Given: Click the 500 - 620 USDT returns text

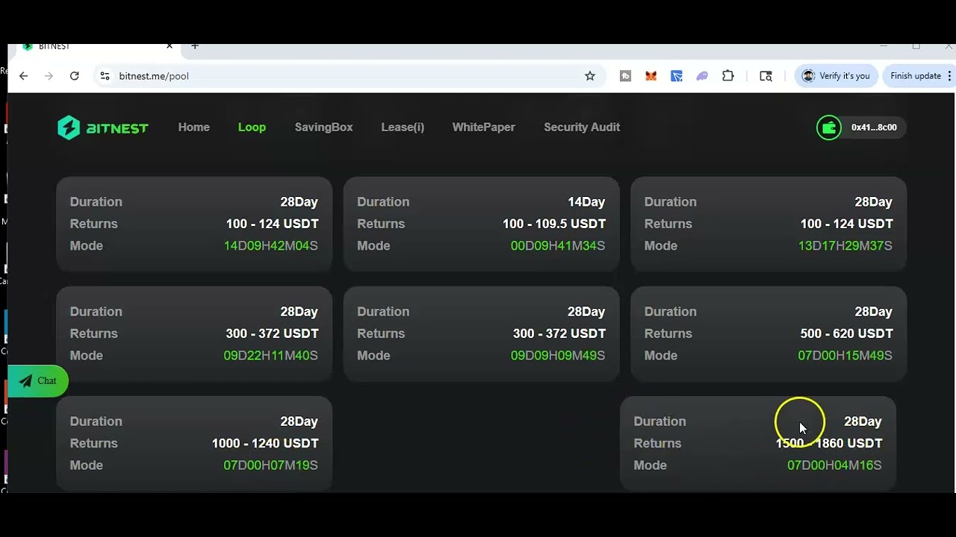Looking at the screenshot, I should point(846,333).
